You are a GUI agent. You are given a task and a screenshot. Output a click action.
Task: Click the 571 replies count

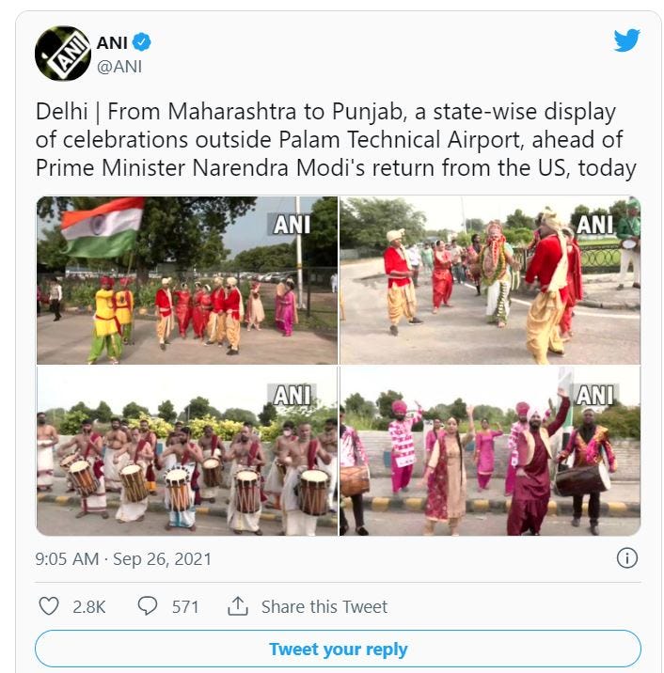point(185,607)
